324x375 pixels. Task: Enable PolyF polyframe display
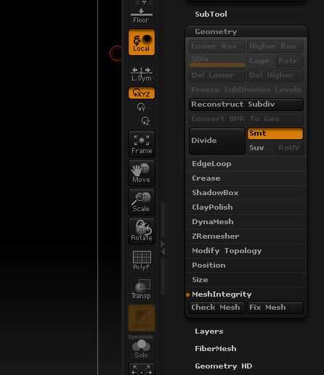tap(142, 260)
